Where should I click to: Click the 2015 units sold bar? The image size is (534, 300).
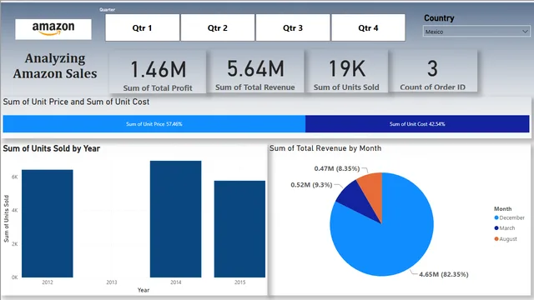(239, 229)
